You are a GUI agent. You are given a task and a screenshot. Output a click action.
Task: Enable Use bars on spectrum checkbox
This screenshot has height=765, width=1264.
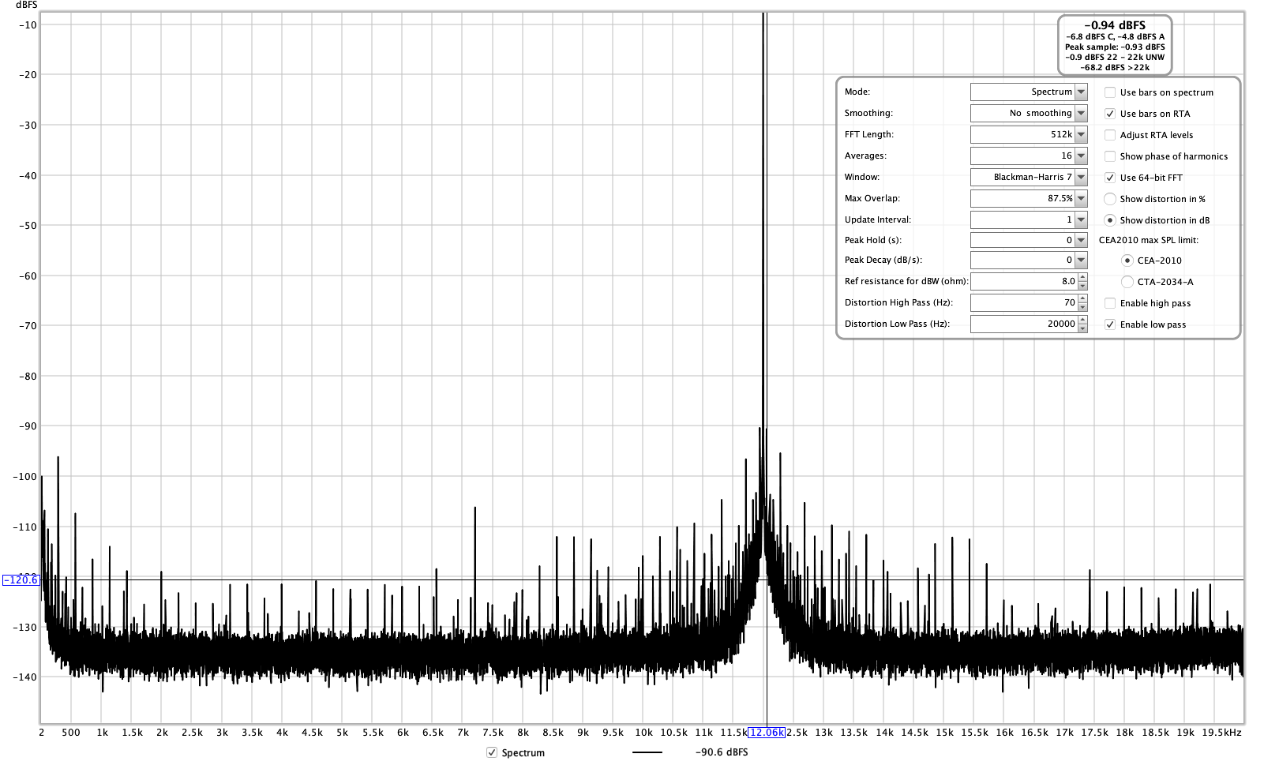click(x=1110, y=92)
